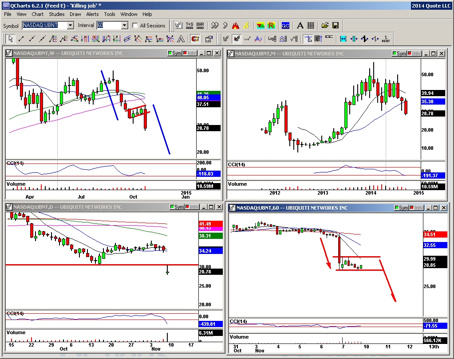Click the Symbol input field NASDAQ:UBNT

(x=45, y=25)
